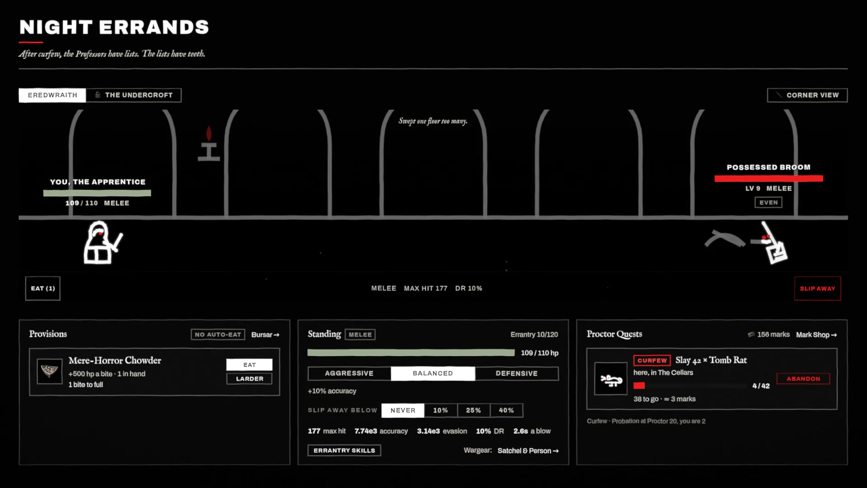867x488 pixels.
Task: Select Balanced stance
Action: [x=433, y=373]
